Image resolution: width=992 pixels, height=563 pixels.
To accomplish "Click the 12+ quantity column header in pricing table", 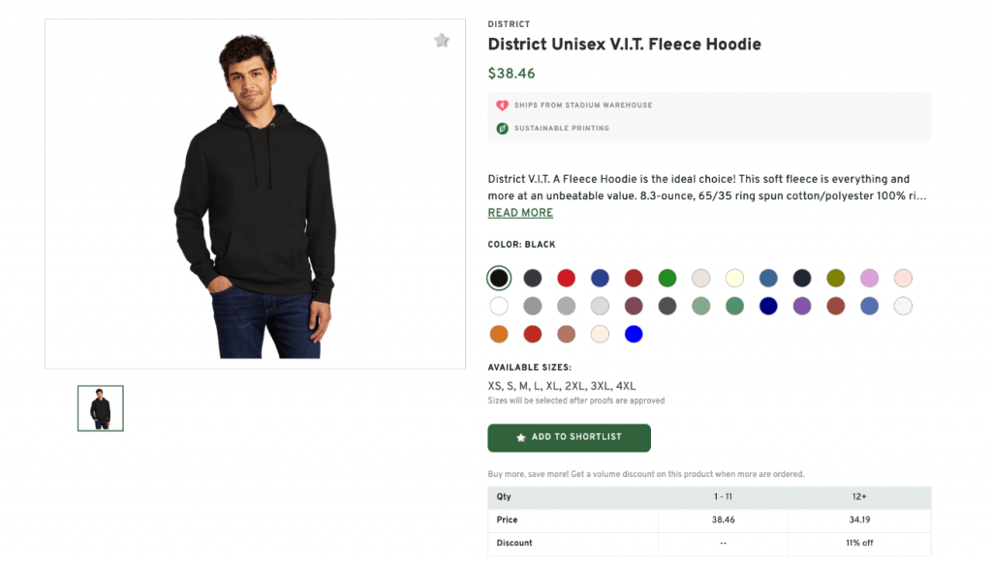I will [858, 496].
